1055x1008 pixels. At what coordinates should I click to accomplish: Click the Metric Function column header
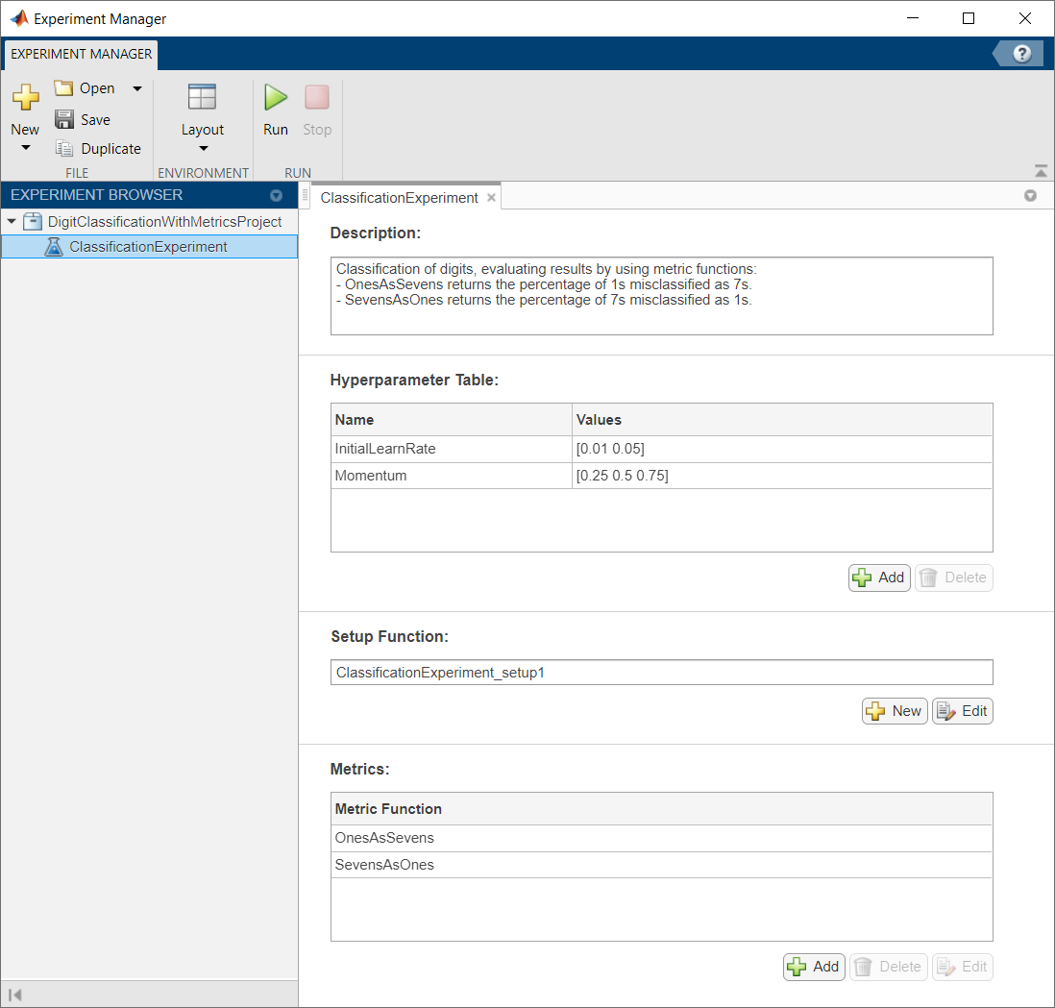pyautogui.click(x=661, y=809)
